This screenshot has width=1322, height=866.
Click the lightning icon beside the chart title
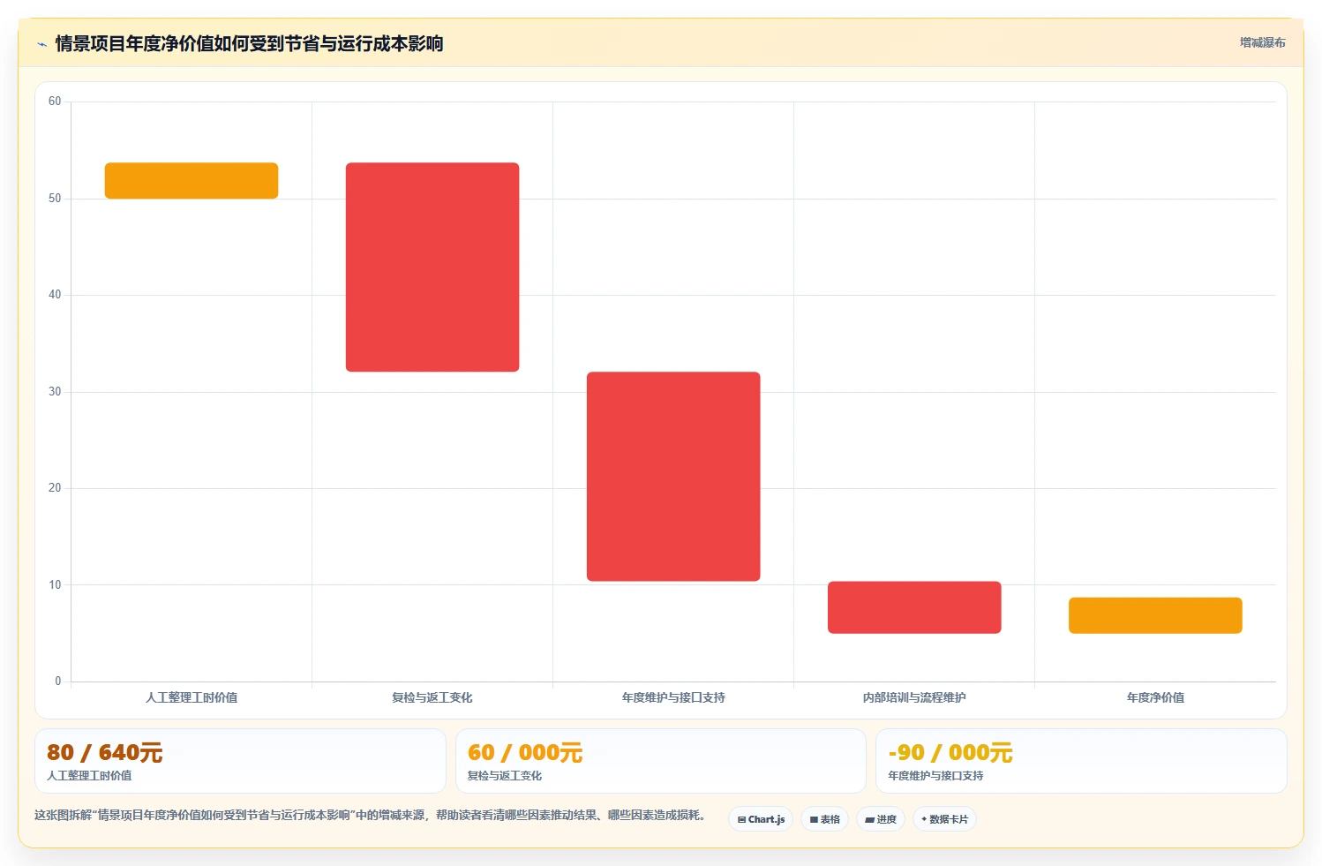pos(41,44)
